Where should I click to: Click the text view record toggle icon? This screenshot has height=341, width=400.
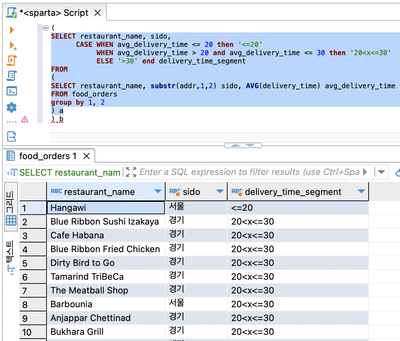click(x=11, y=270)
